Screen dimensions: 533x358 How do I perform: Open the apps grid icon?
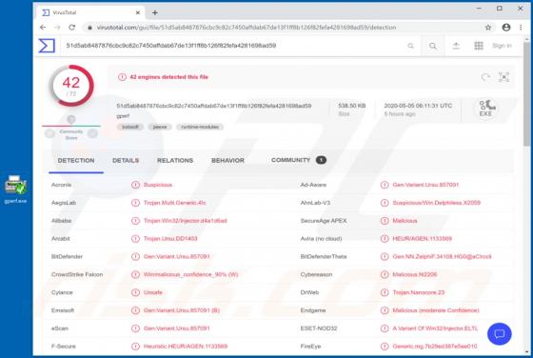click(x=479, y=46)
